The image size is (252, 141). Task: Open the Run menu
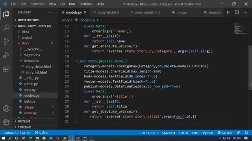[72, 4]
